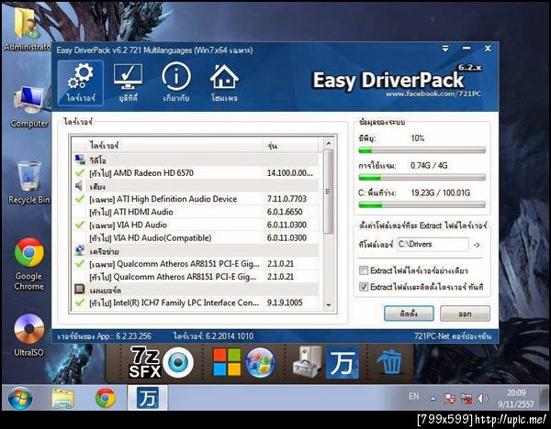Click version 14.100.0.00 of AMD Radeon
The height and width of the screenshot is (429, 551).
click(x=290, y=172)
